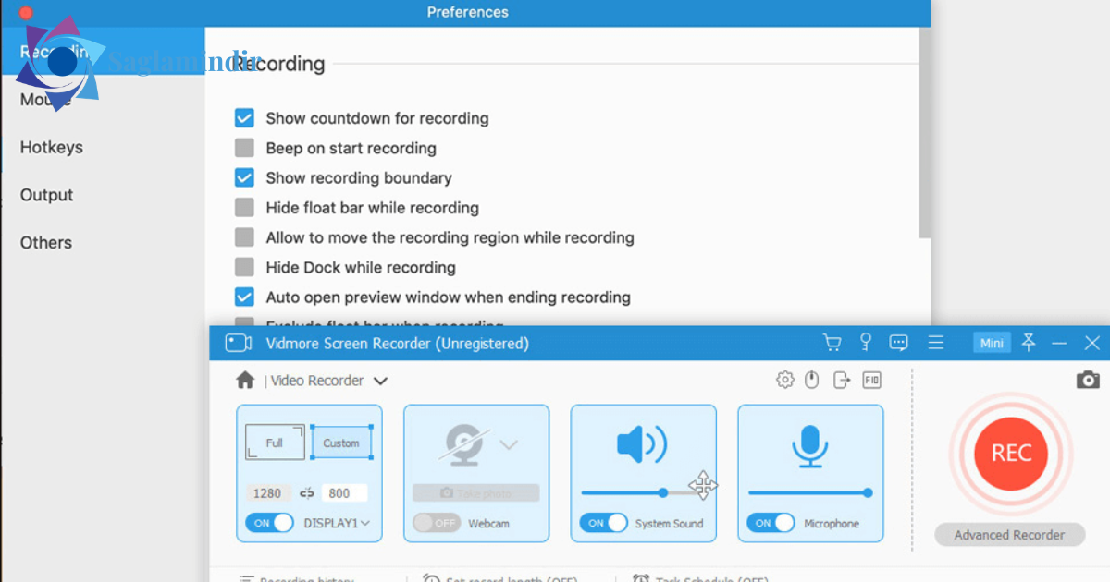Open the Others preferences tab

[45, 242]
